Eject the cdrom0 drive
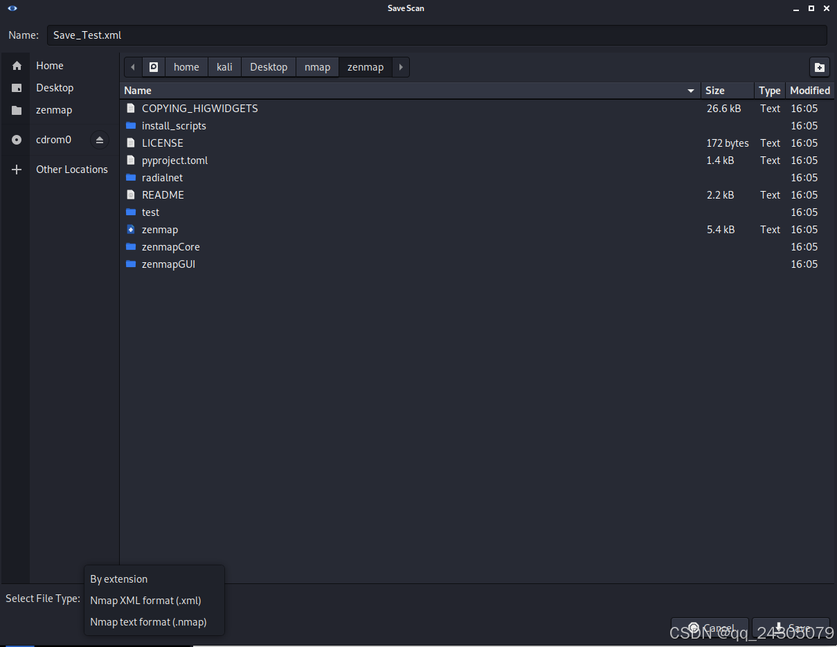This screenshot has height=647, width=837. pos(100,140)
